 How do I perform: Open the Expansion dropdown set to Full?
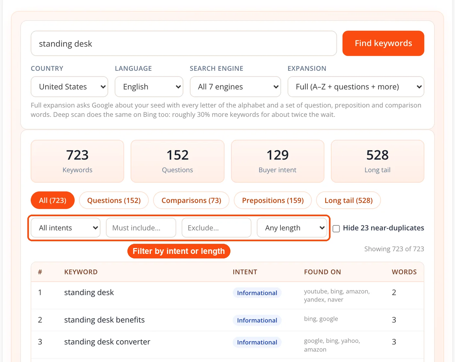(x=356, y=87)
